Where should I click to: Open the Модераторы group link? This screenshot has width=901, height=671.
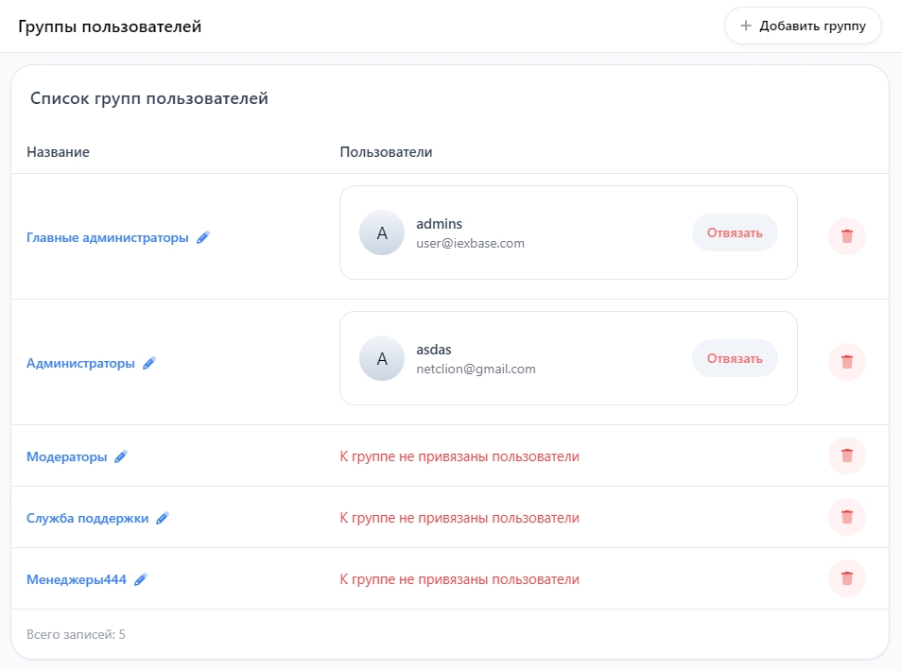(67, 456)
